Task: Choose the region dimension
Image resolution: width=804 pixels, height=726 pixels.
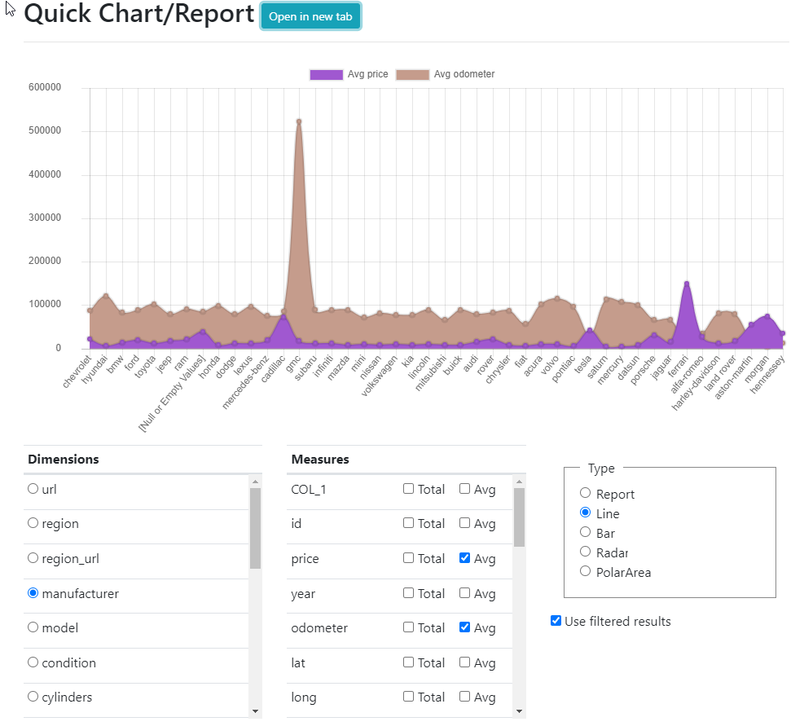Action: [33, 523]
